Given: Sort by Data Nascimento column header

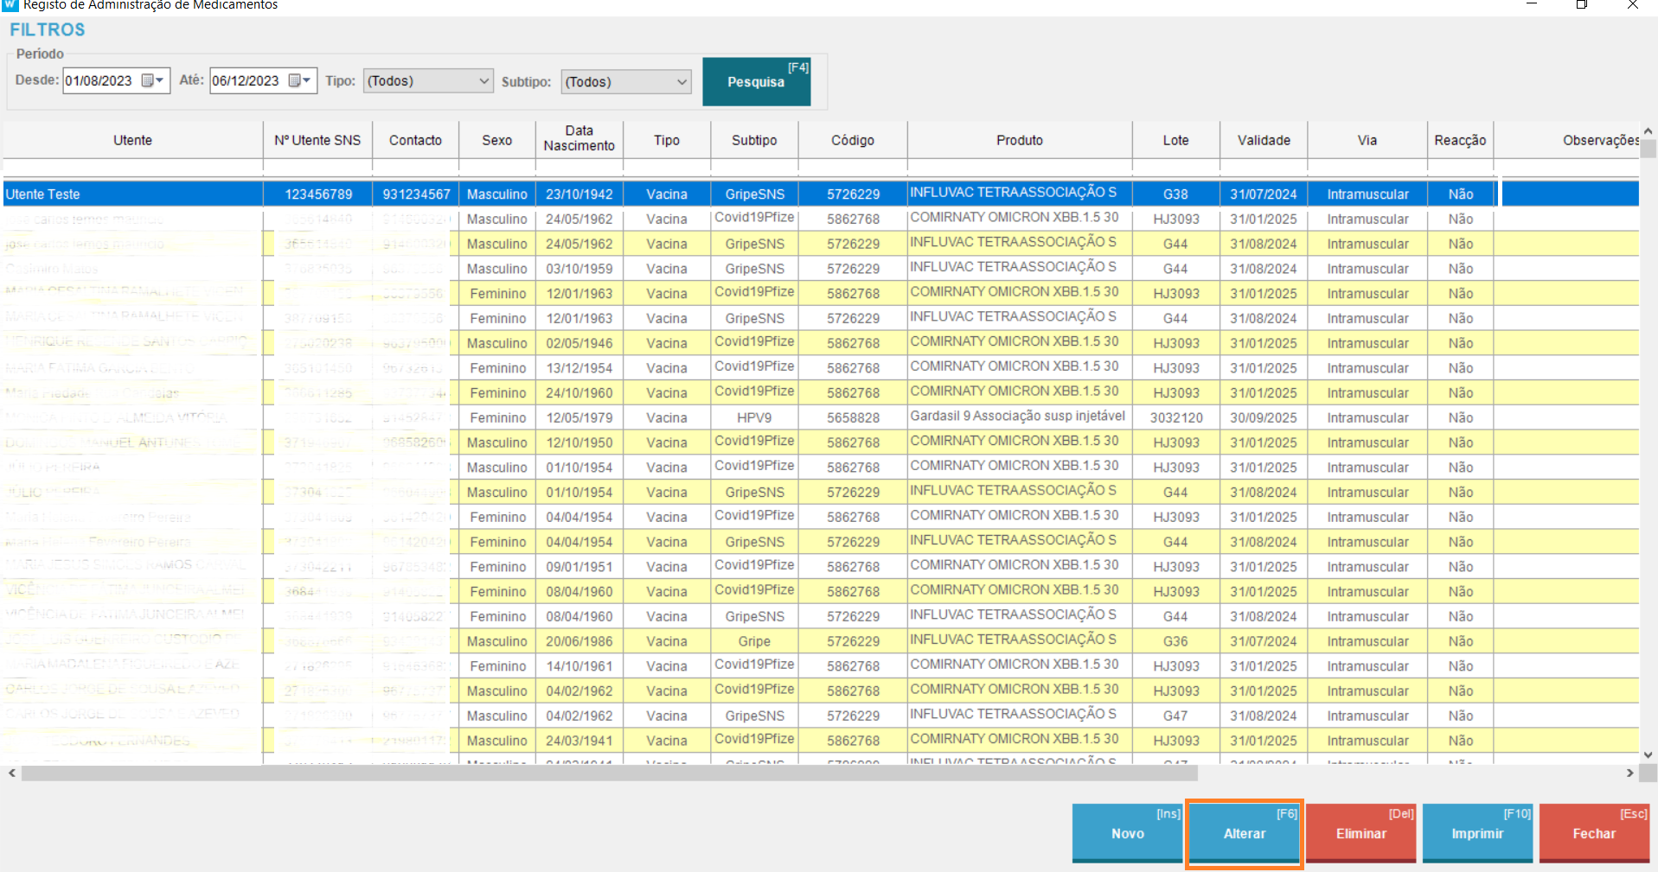Looking at the screenshot, I should 579,138.
